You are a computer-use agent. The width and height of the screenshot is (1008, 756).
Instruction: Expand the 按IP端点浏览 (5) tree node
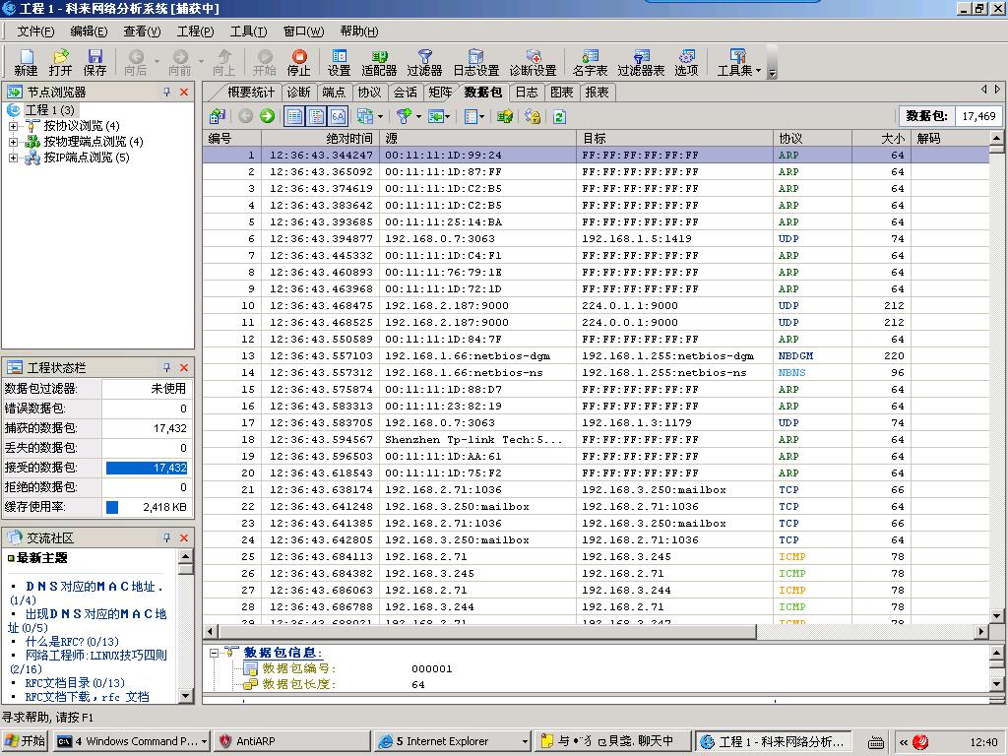coord(13,157)
